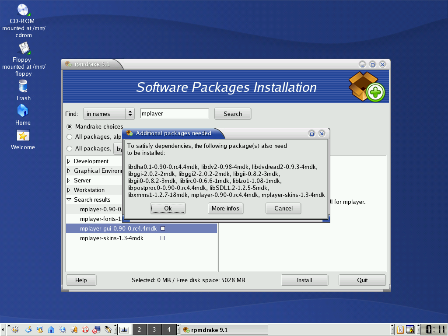The height and width of the screenshot is (336, 448).
Task: Expand the Graphical Environment category
Action: coord(69,171)
